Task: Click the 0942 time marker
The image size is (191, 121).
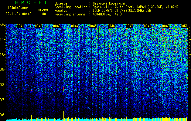Action: click(x=39, y=26)
